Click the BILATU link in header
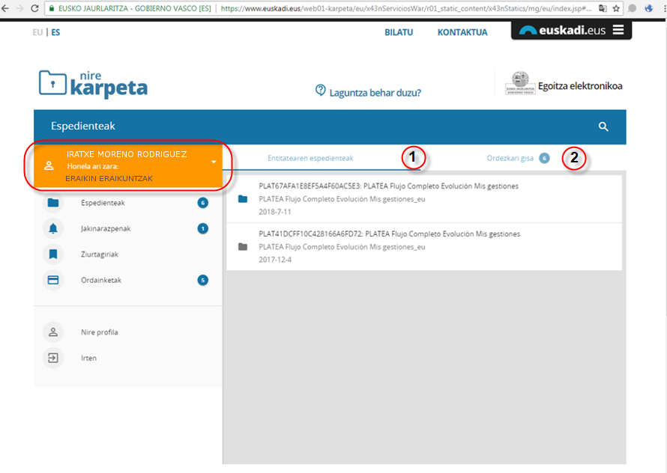The image size is (667, 473). 399,32
